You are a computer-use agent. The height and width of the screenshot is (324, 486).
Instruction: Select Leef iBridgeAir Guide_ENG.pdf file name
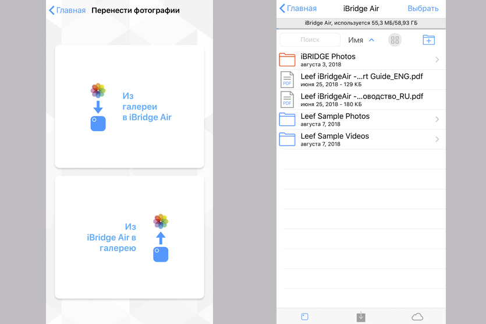pyautogui.click(x=361, y=76)
